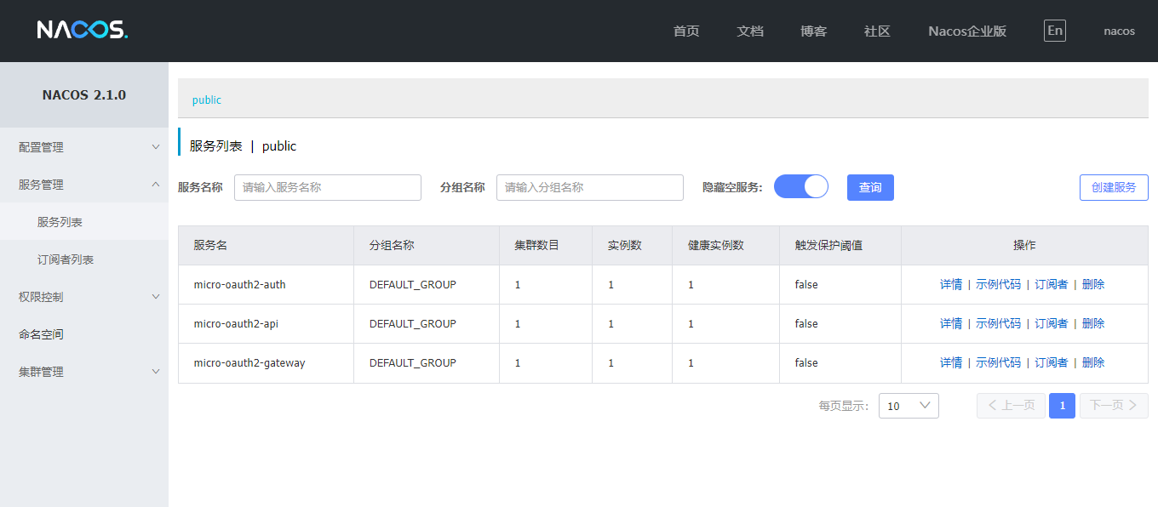This screenshot has height=507, width=1158.
Task: Open 示例代码 for micro-oauth2-api
Action: (x=998, y=323)
